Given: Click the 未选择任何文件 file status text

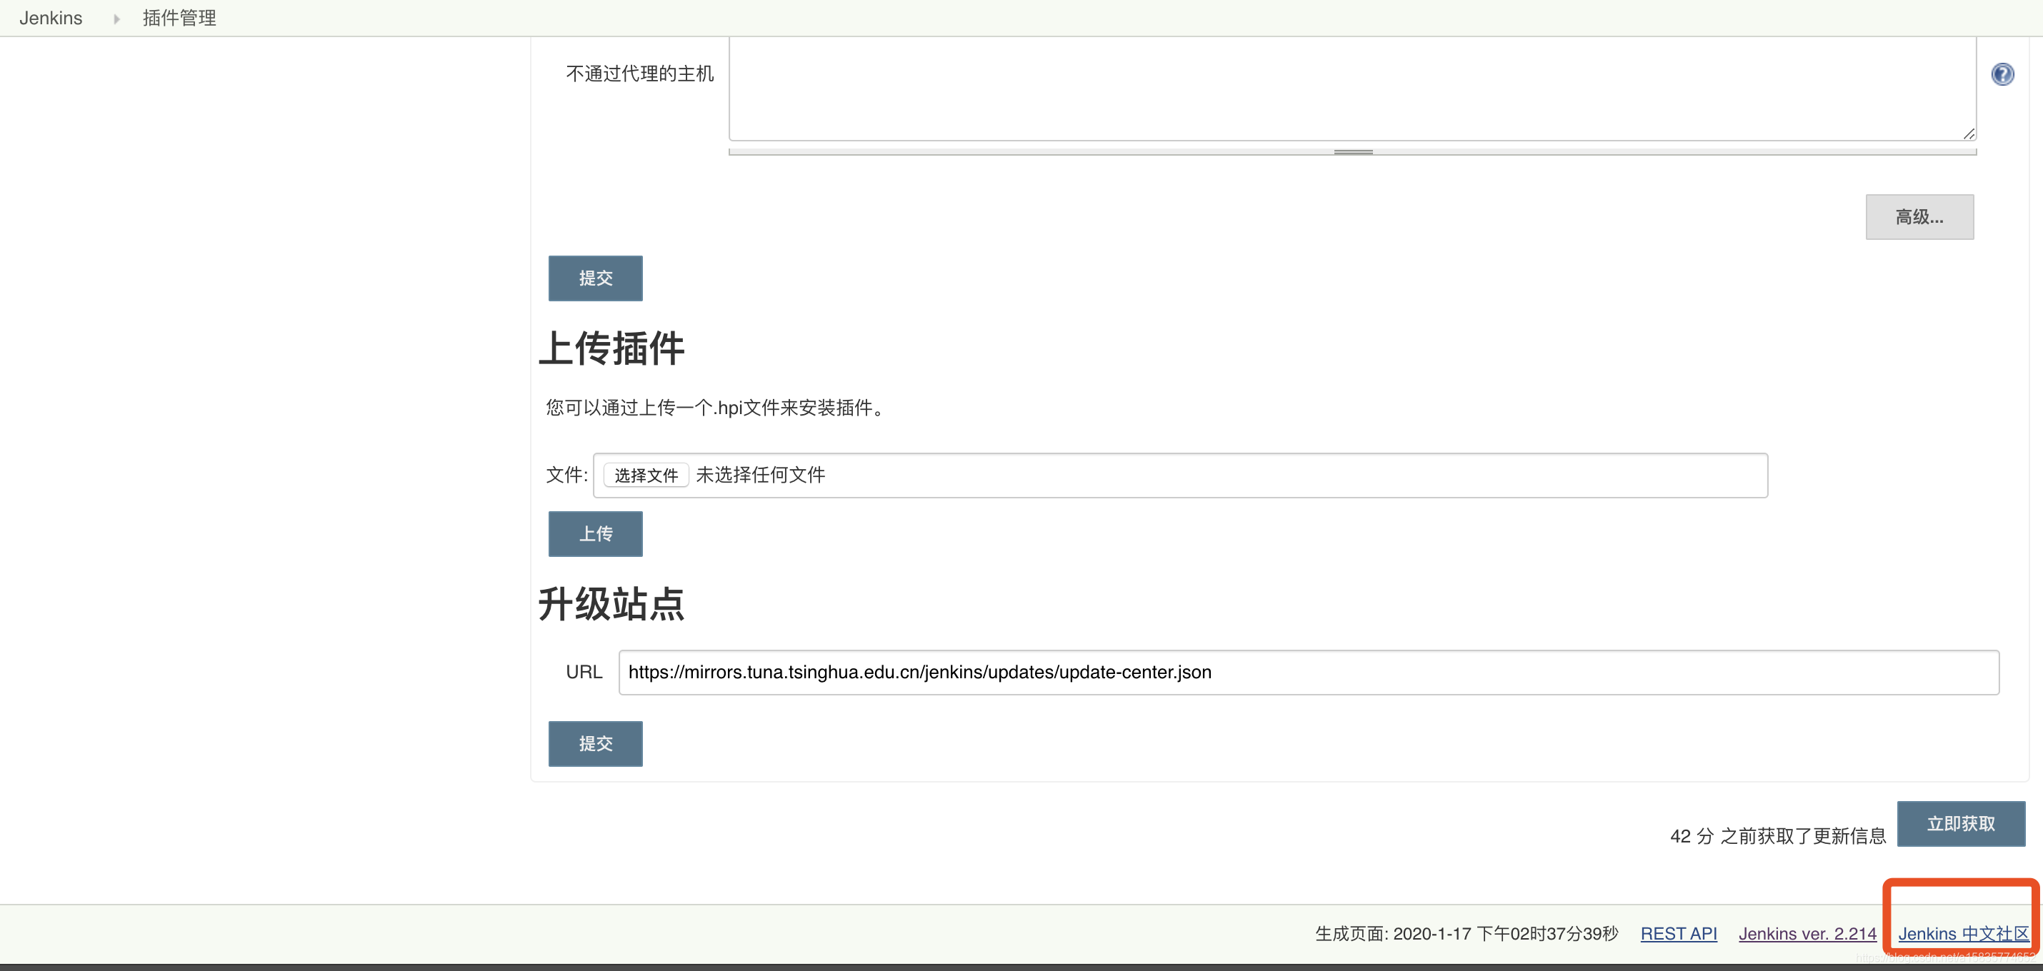Looking at the screenshot, I should [761, 475].
